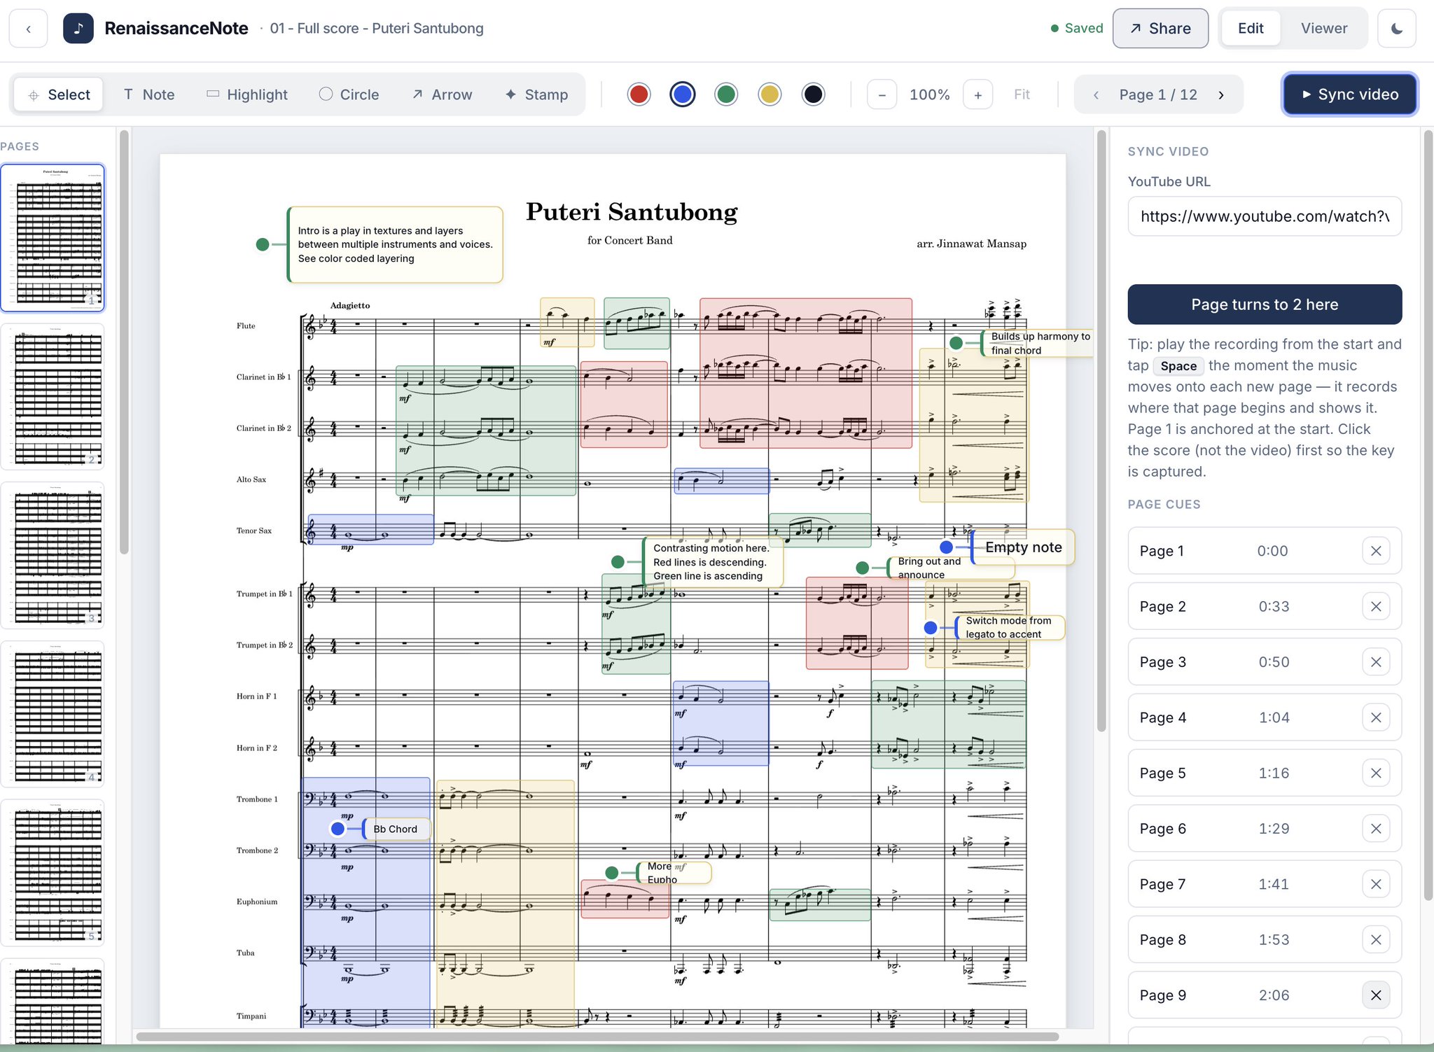This screenshot has height=1052, width=1434.
Task: Click the blue pin beside 'Bb Chord'
Action: click(x=337, y=829)
